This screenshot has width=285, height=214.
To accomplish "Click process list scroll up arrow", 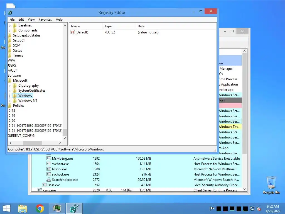I will [244, 51].
